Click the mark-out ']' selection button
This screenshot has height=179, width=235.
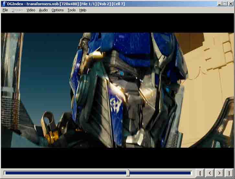229,173
